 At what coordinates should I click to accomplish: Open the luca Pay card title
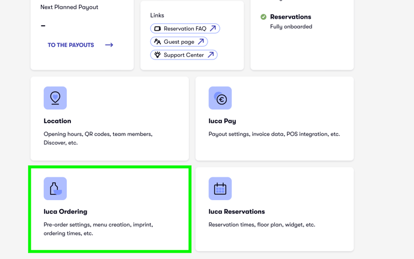pos(222,121)
